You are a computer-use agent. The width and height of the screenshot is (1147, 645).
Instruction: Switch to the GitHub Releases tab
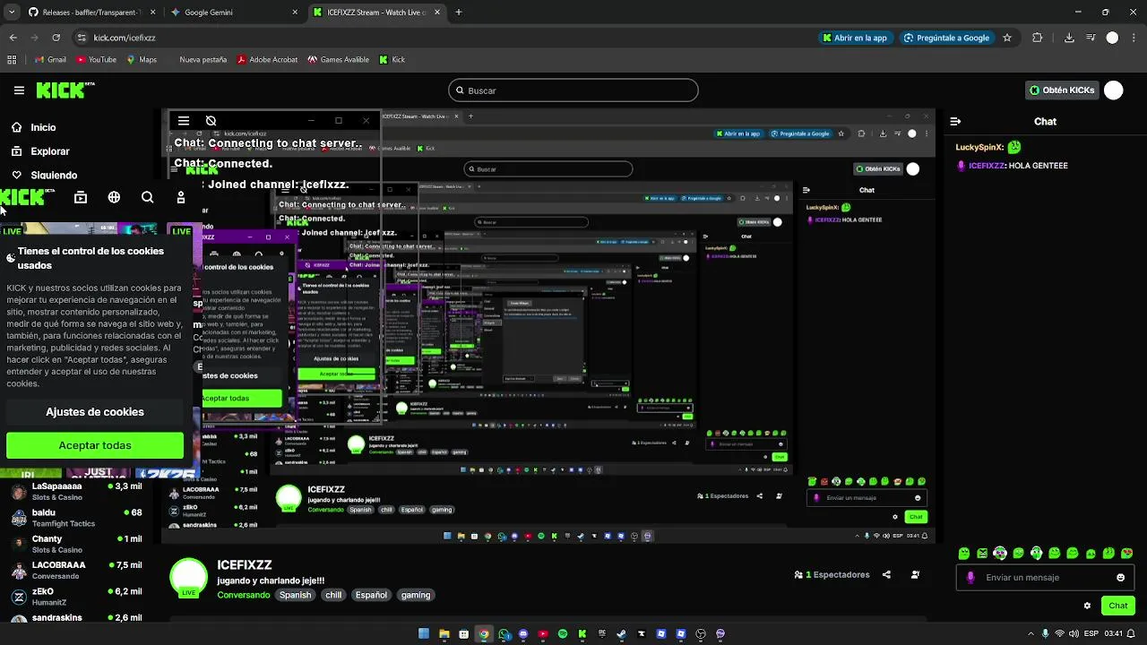click(x=90, y=13)
